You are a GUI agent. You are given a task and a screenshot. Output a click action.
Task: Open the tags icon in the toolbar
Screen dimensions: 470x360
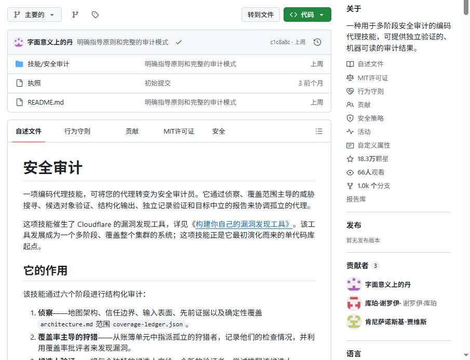95,15
